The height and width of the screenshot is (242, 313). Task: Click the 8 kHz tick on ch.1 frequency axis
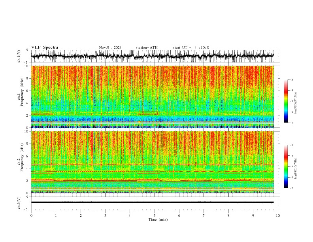point(28,78)
